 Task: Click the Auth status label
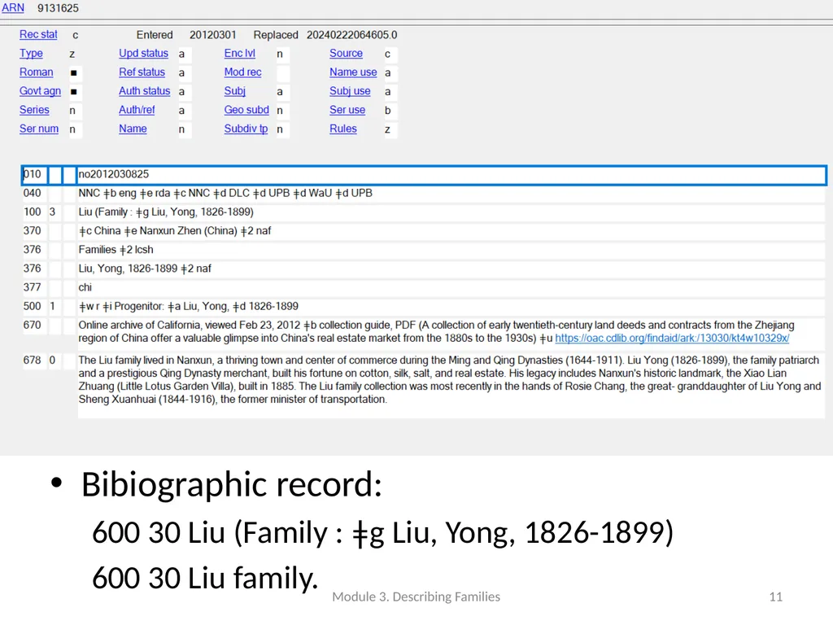[145, 91]
